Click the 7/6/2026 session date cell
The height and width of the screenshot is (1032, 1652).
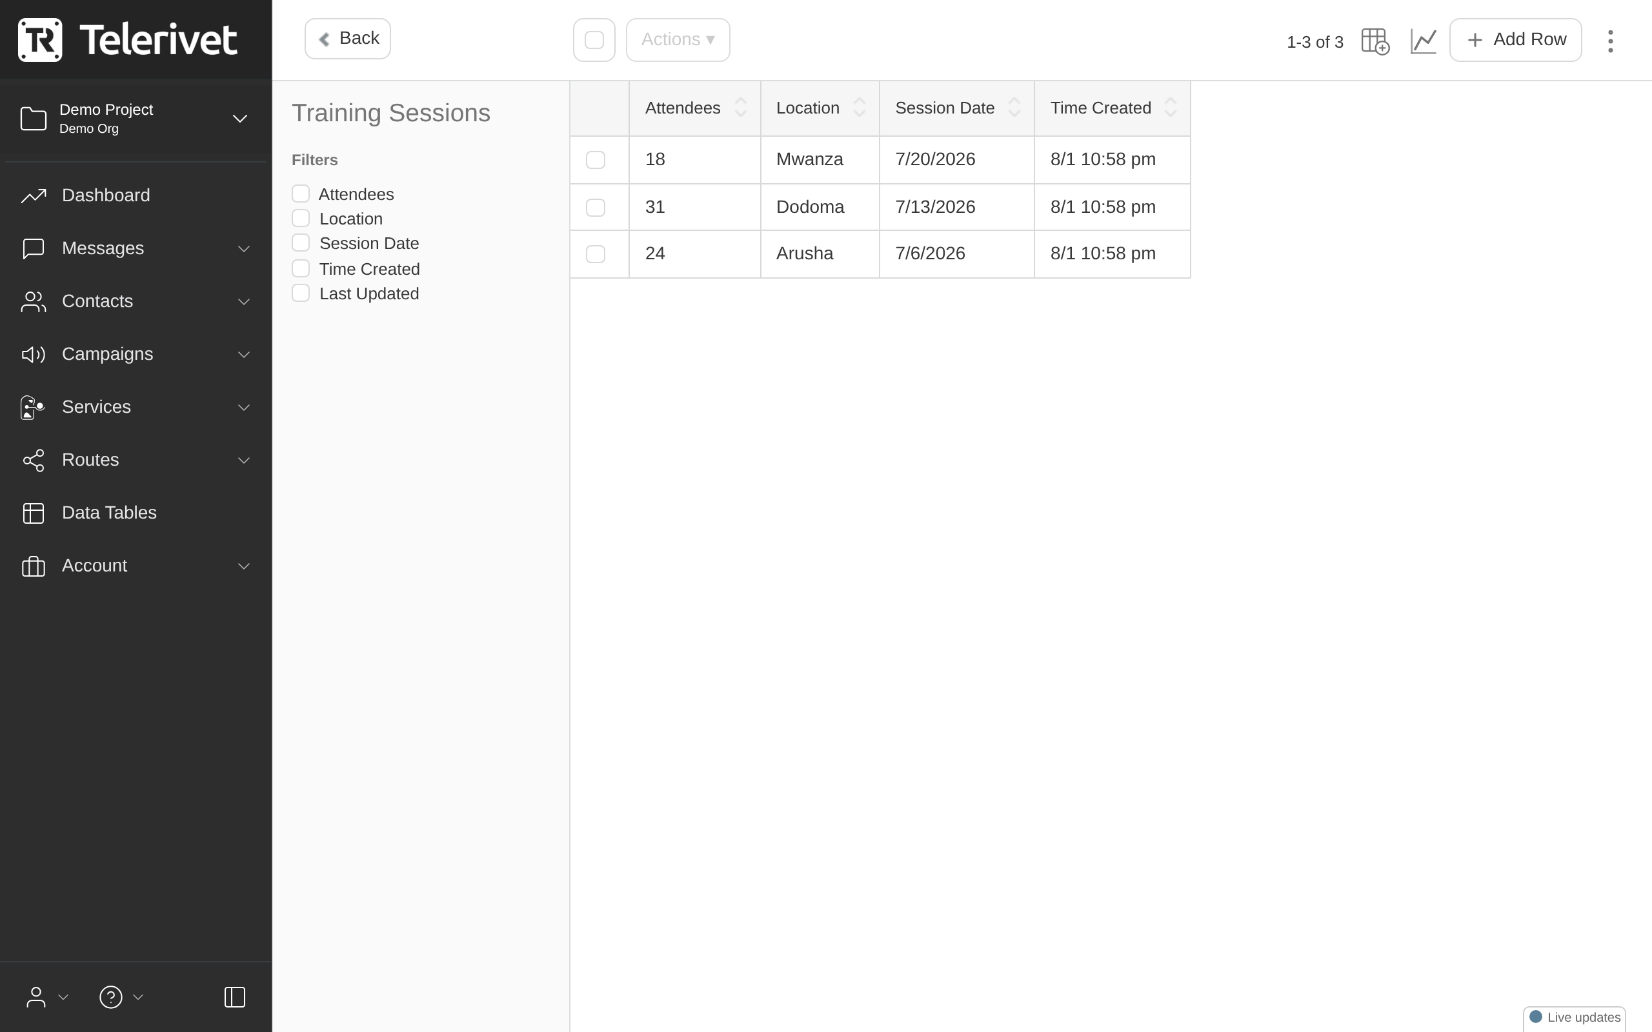[957, 254]
